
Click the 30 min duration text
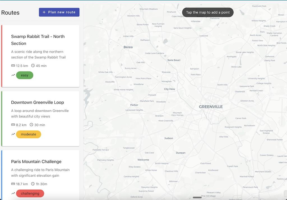pyautogui.click(x=40, y=125)
